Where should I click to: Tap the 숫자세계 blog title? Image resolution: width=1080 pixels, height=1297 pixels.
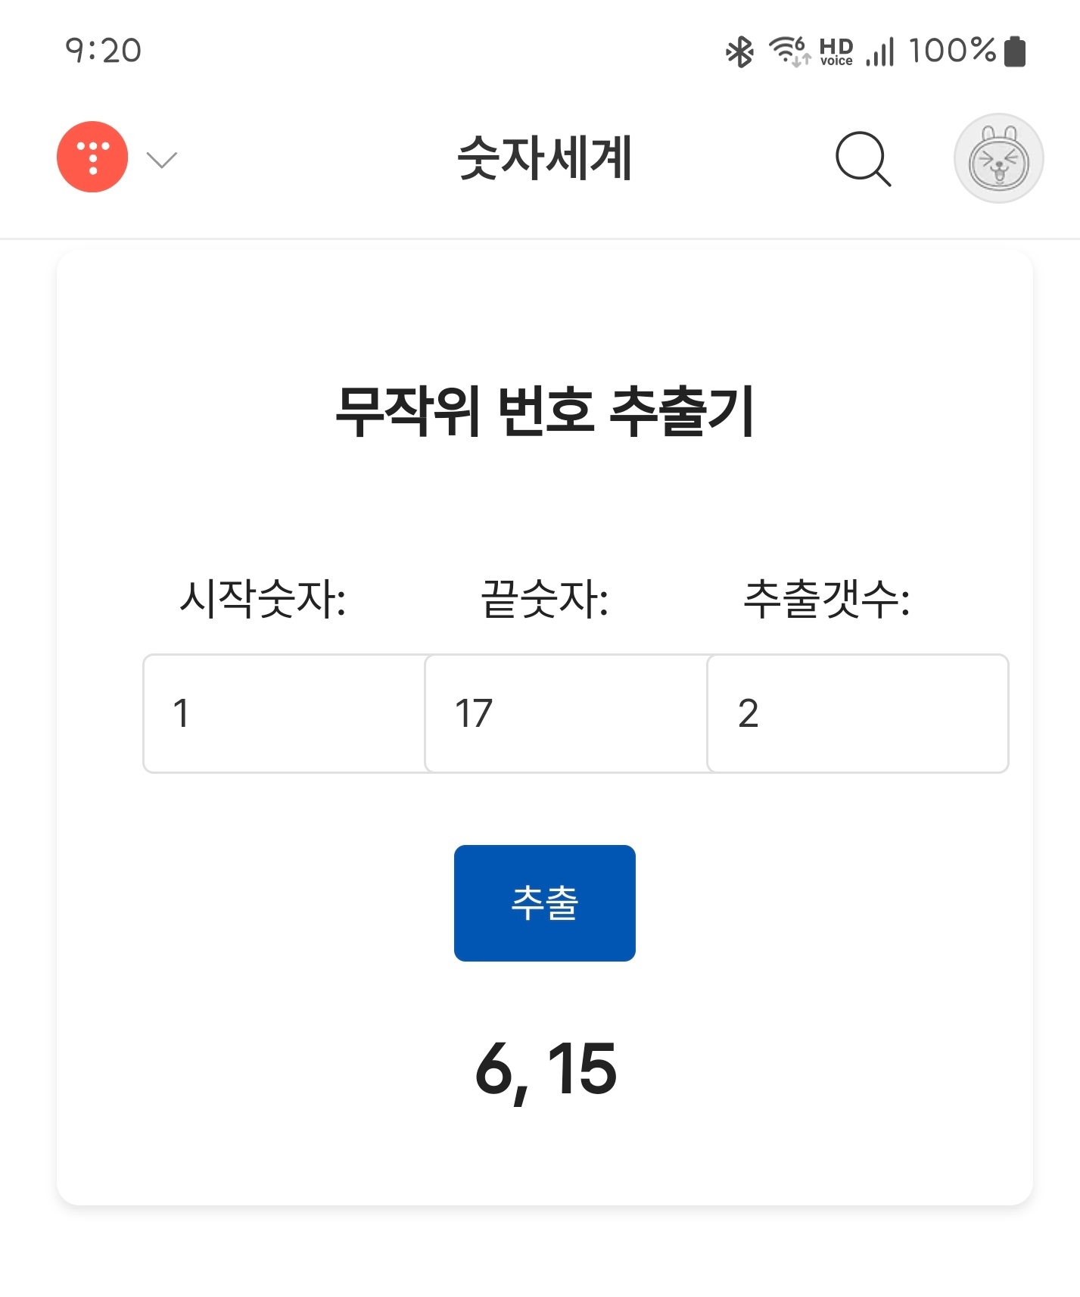[544, 159]
